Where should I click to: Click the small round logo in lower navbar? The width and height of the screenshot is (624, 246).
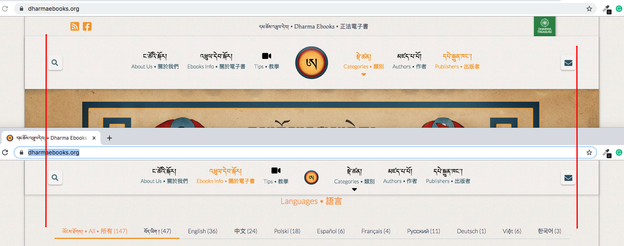pos(312,178)
